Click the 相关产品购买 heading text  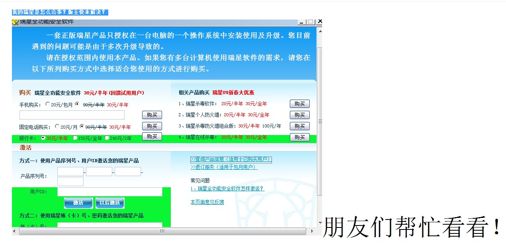click(194, 93)
